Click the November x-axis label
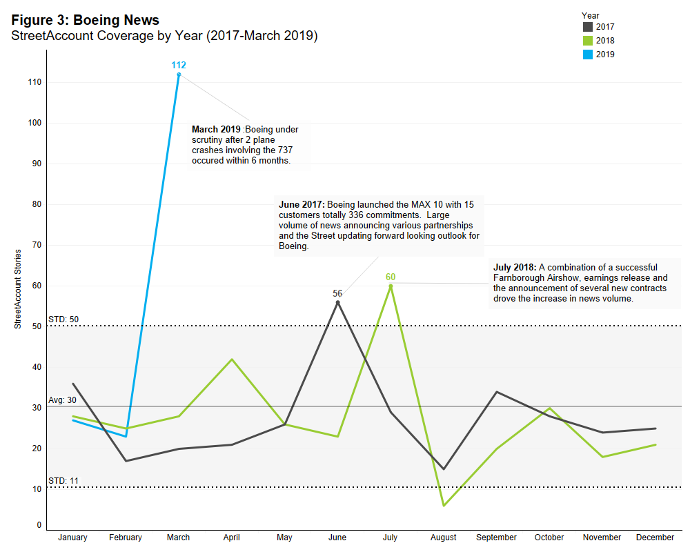Viewport: 690px width, 552px height. (602, 538)
